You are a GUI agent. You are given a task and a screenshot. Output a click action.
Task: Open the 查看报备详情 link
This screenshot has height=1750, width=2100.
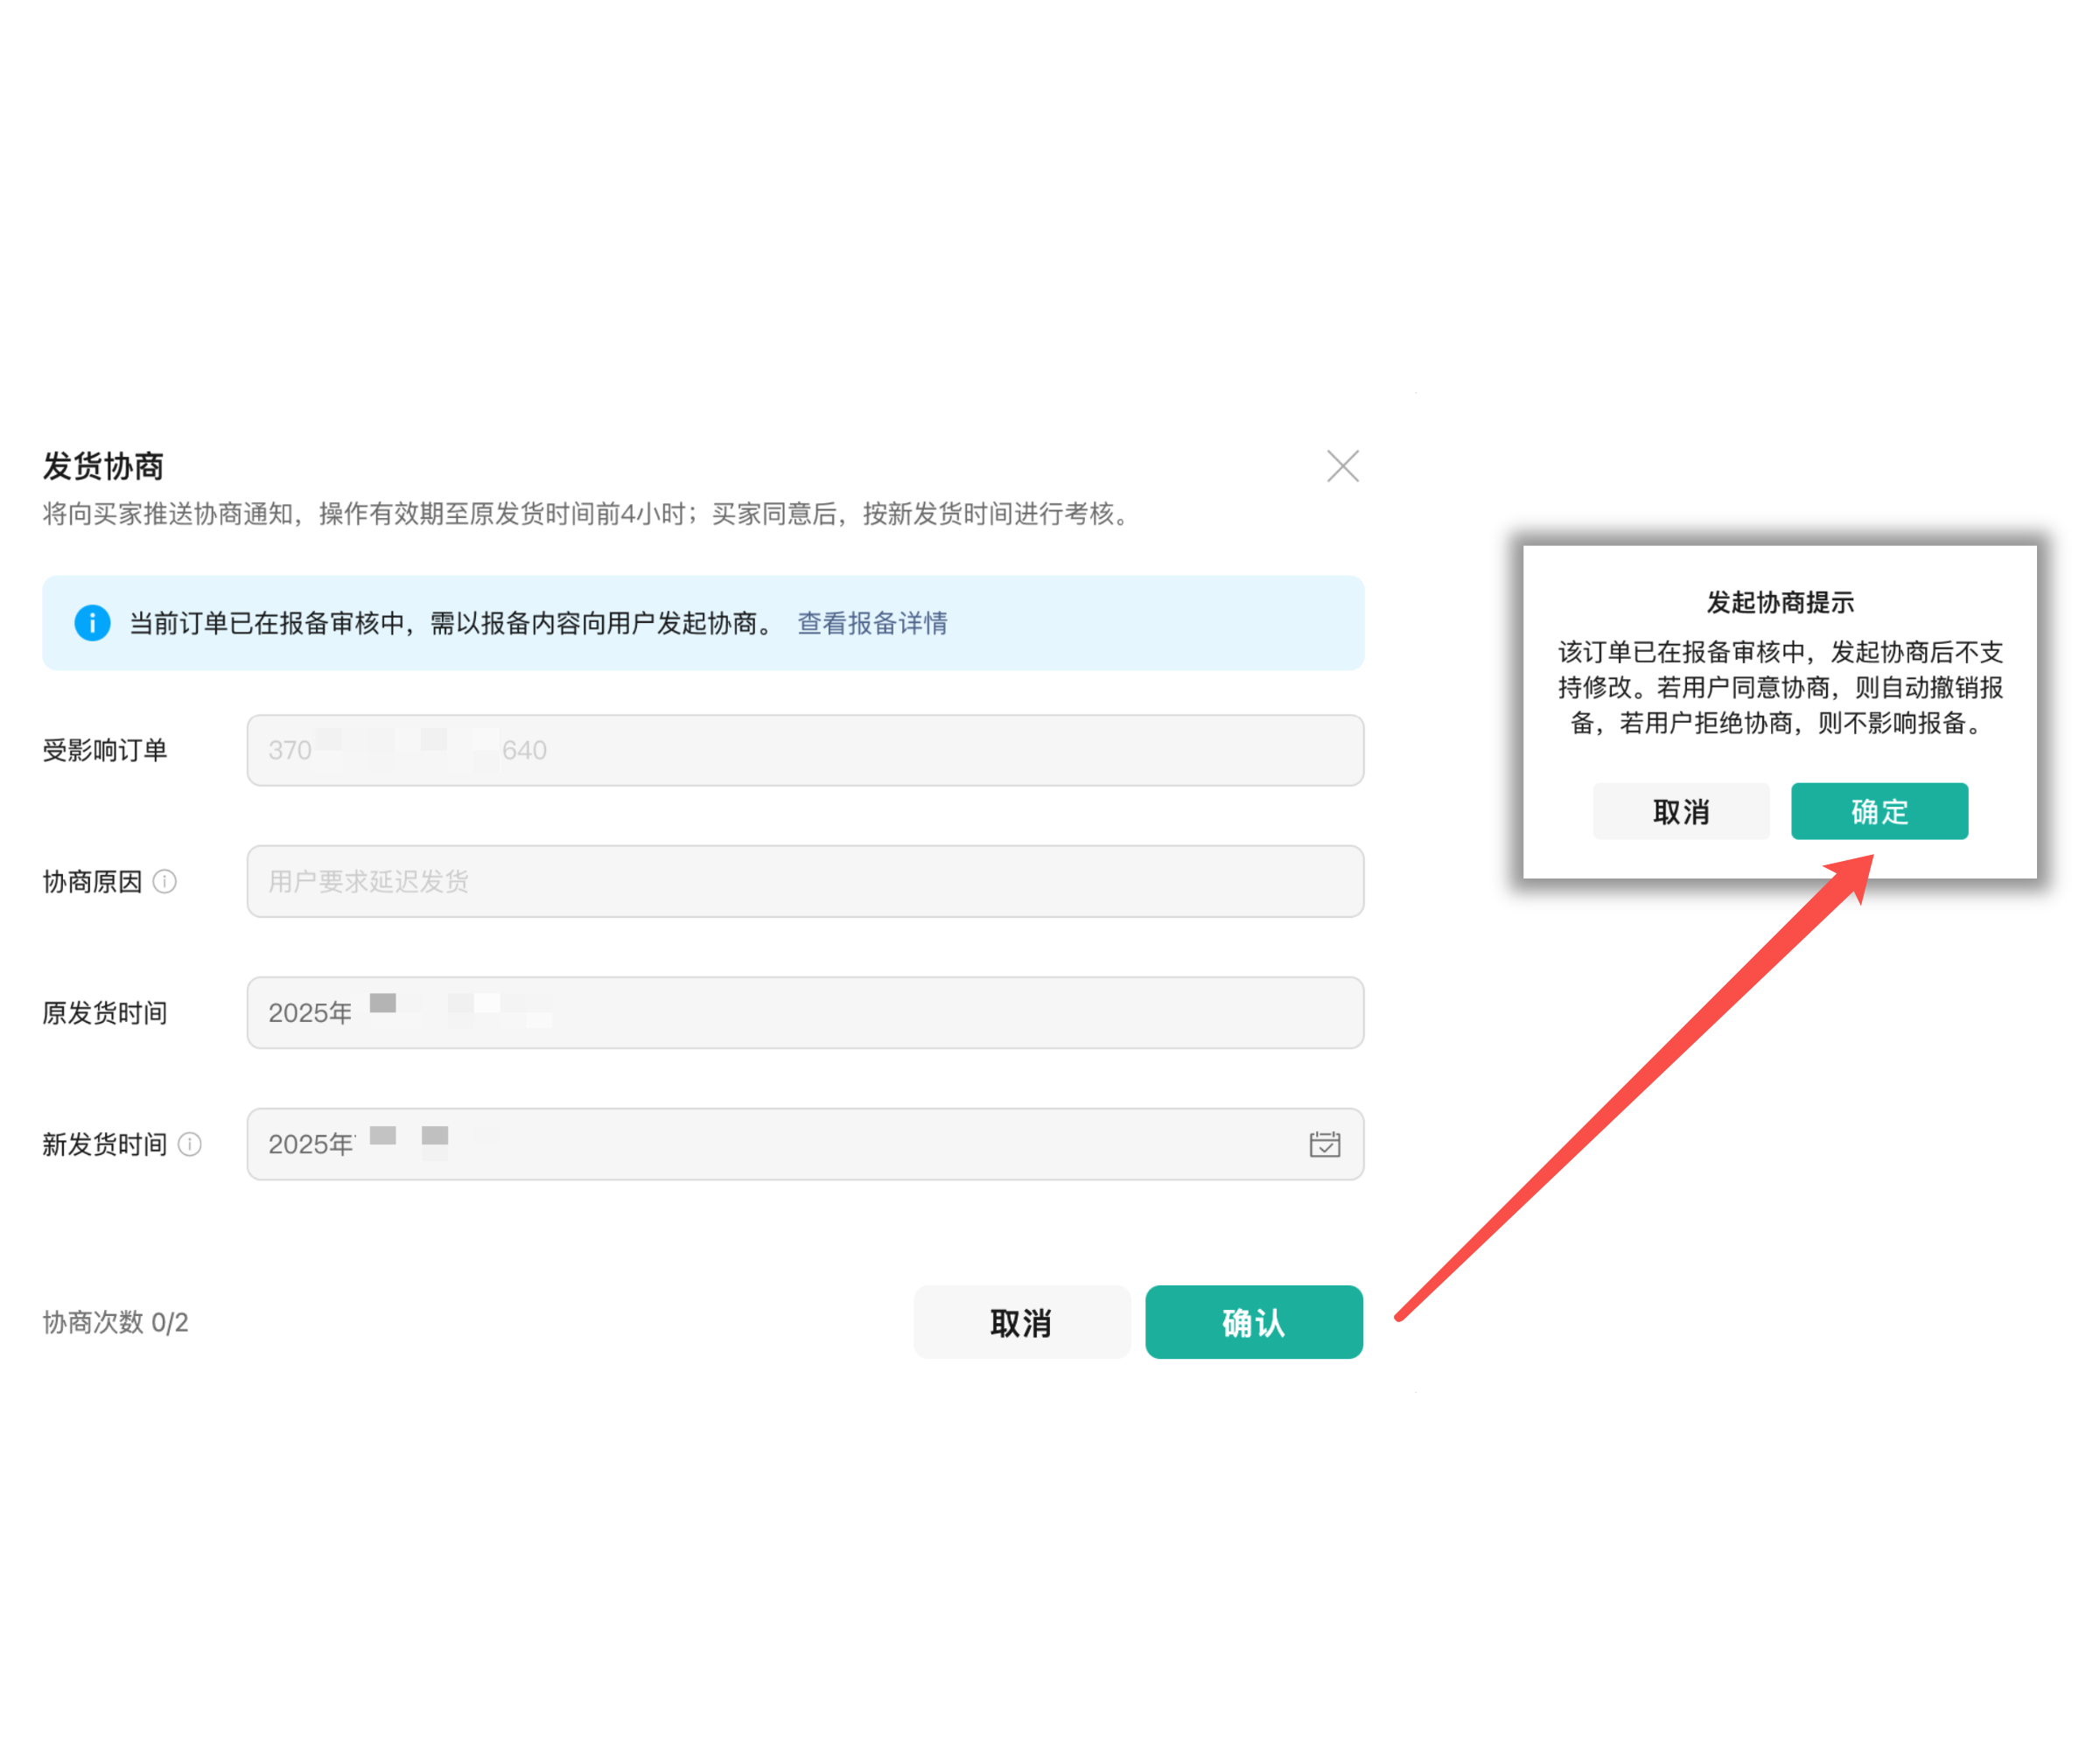pos(872,623)
